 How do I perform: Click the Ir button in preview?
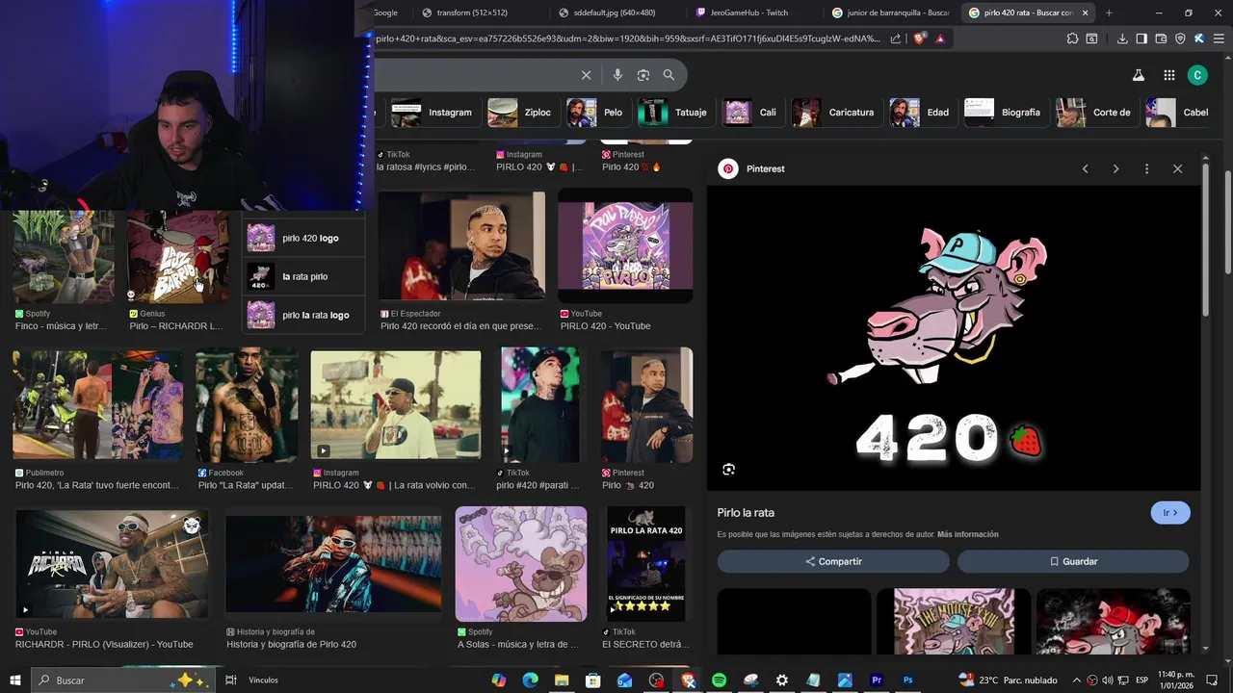(1170, 513)
